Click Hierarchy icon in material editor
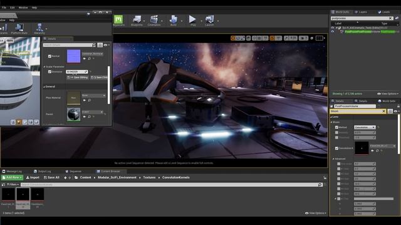401x225 pixels. coord(39,27)
